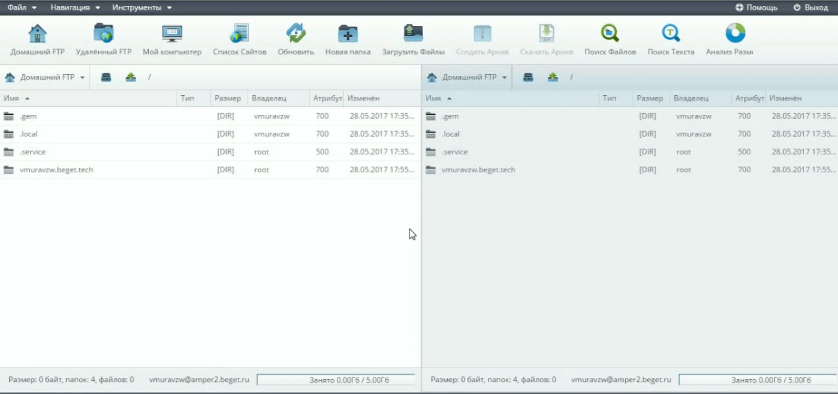Open the Список Сайтов icon
Viewport: 838px width, 394px height.
(x=240, y=33)
